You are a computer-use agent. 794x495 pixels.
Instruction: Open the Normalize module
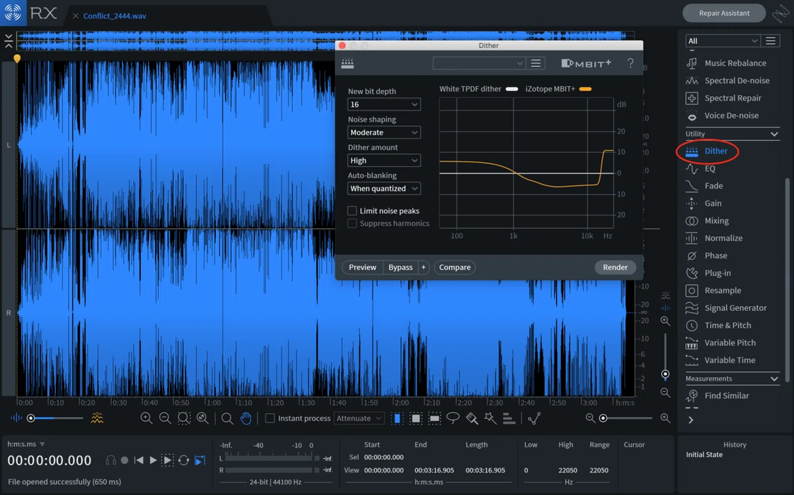(x=714, y=238)
